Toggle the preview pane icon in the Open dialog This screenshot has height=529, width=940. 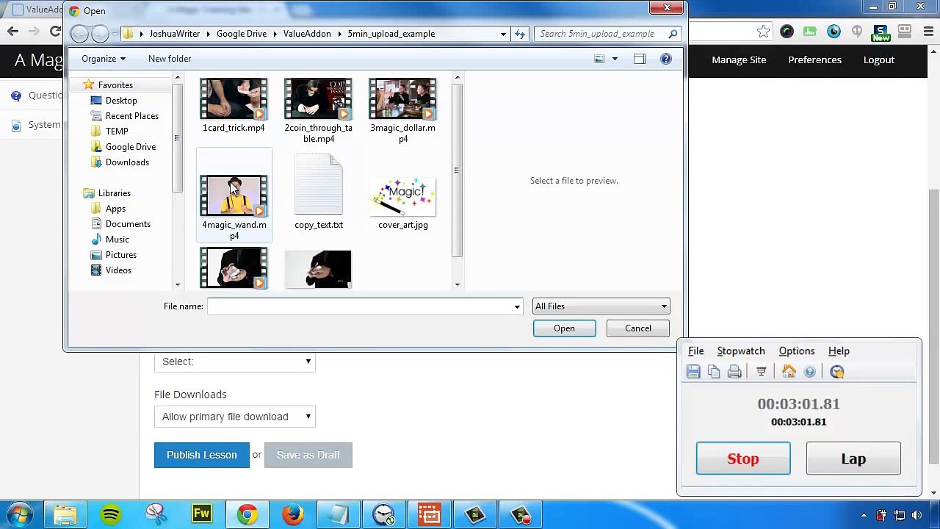tap(640, 59)
